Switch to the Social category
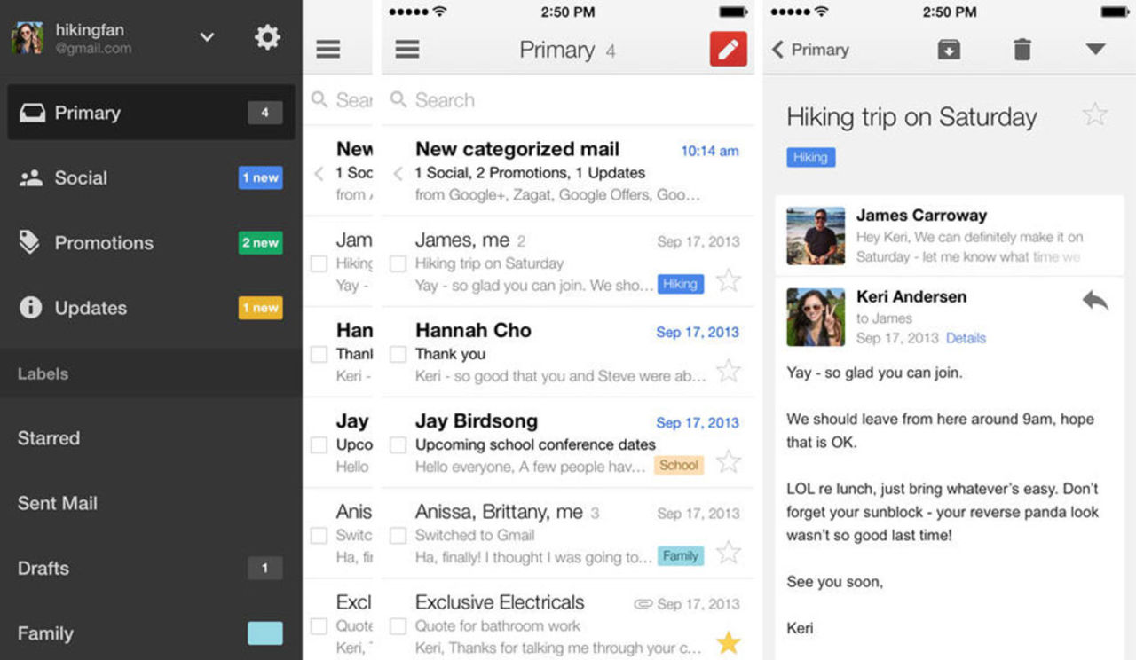Screen dimensions: 1136x660 tap(81, 177)
